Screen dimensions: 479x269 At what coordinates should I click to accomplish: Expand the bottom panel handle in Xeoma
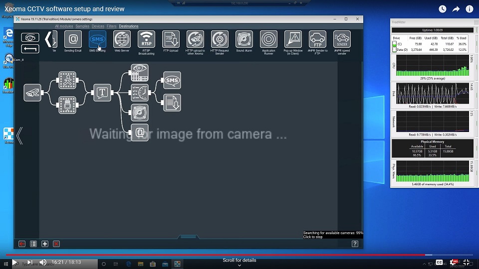point(188,237)
